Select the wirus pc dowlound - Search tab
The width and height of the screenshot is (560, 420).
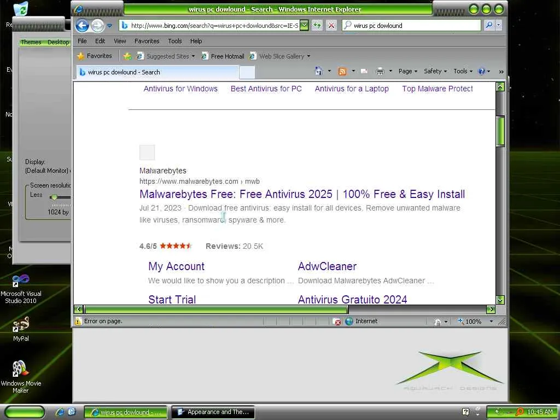click(x=157, y=72)
